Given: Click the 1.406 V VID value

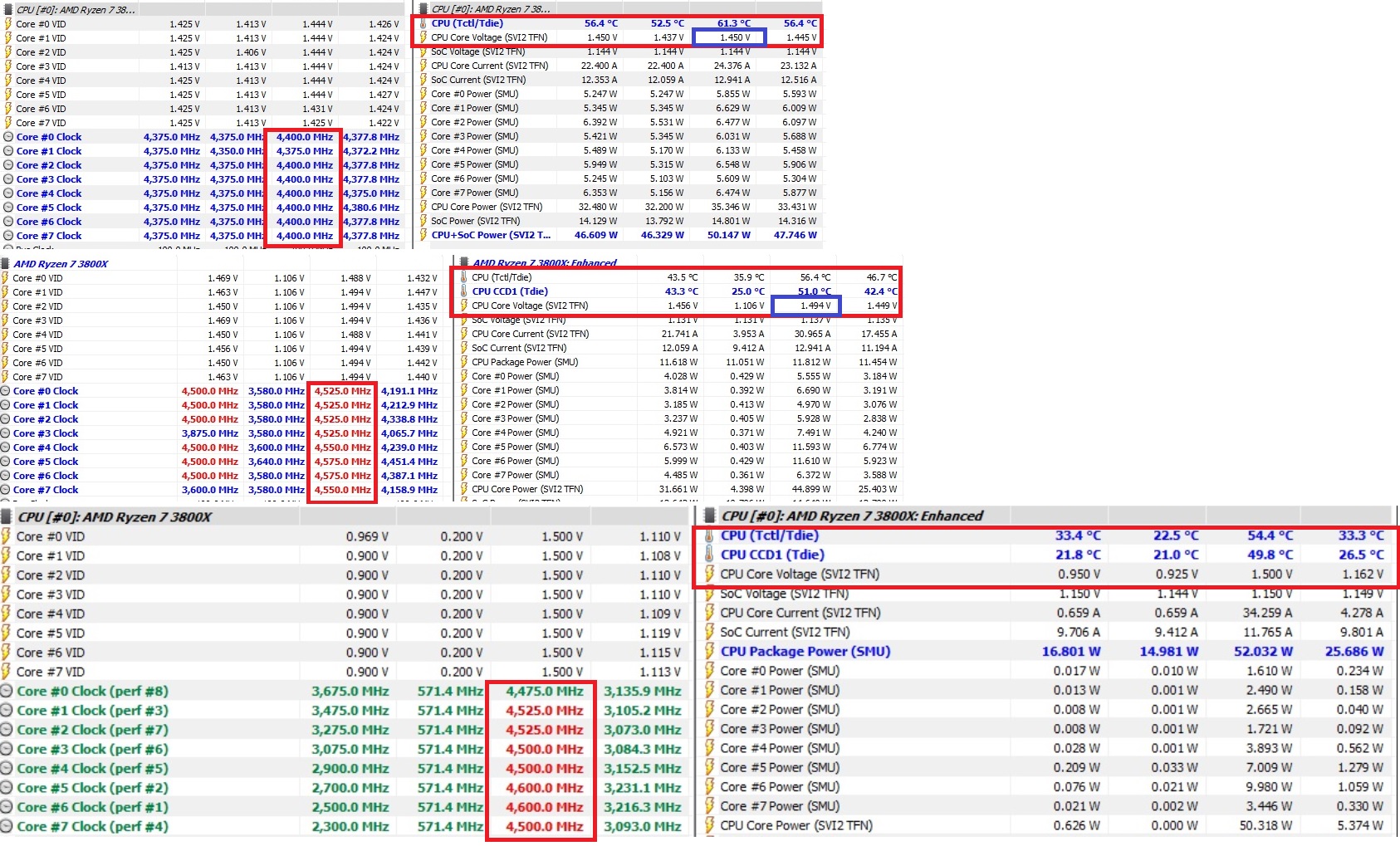Looking at the screenshot, I should click(x=251, y=52).
